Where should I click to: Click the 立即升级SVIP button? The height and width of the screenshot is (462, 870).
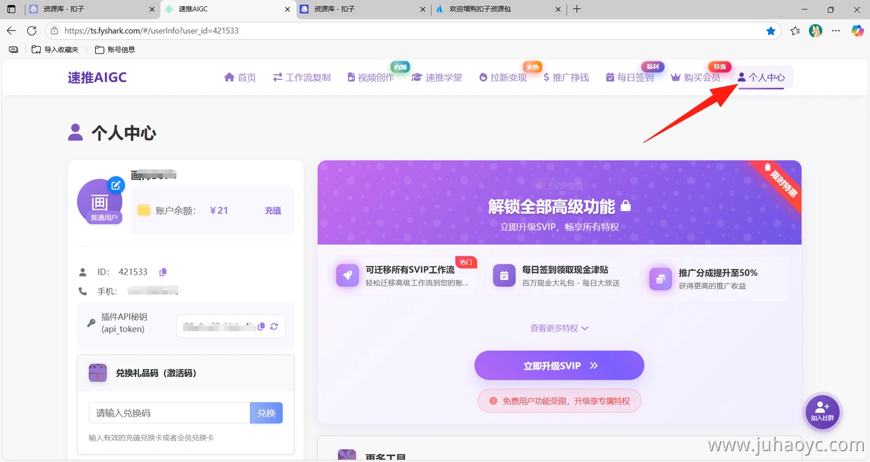tap(559, 366)
